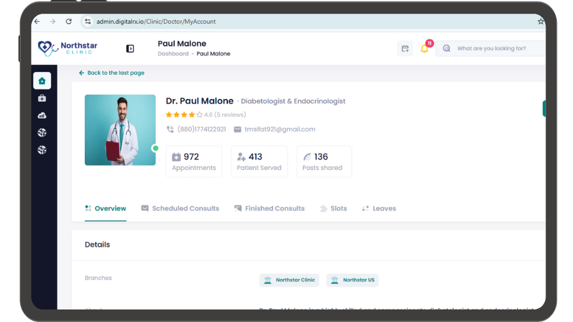Go back using the browser back arrow
The height and width of the screenshot is (322, 573).
pos(37,21)
